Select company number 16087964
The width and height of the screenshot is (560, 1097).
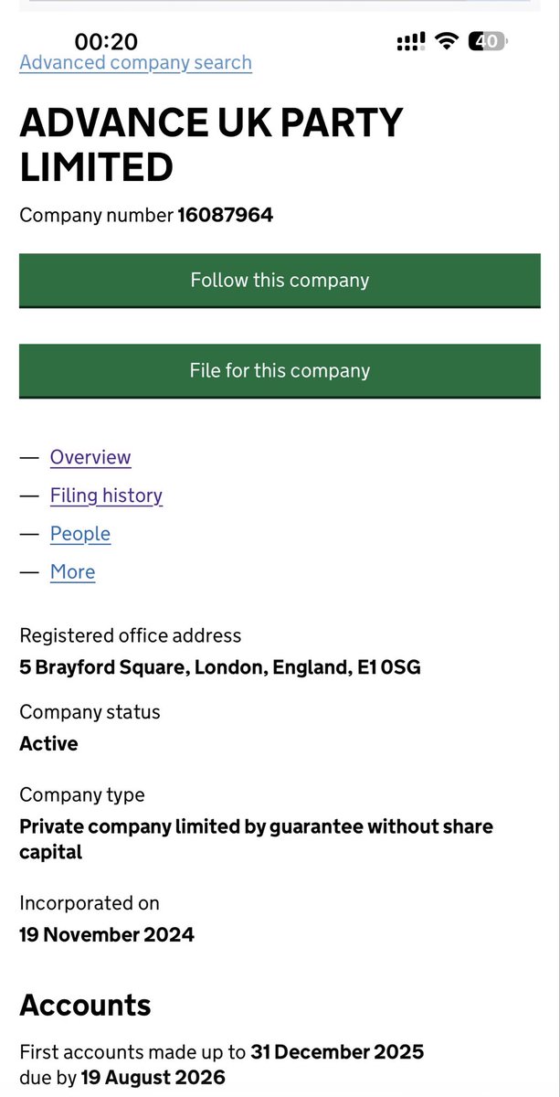[226, 216]
